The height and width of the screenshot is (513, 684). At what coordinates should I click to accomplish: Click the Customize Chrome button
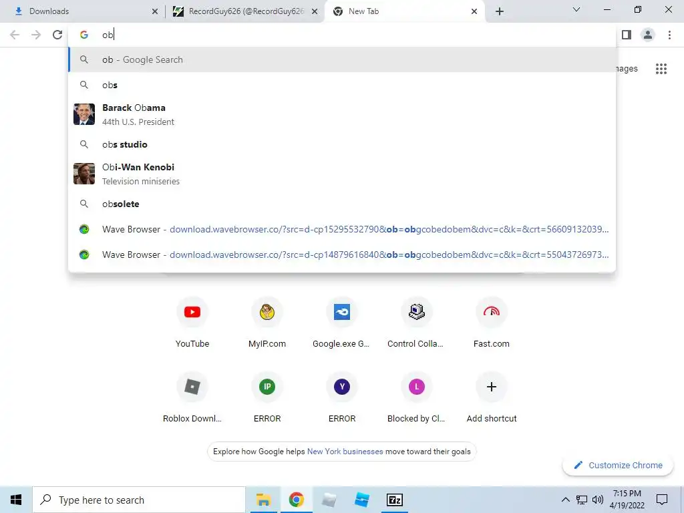[618, 465]
